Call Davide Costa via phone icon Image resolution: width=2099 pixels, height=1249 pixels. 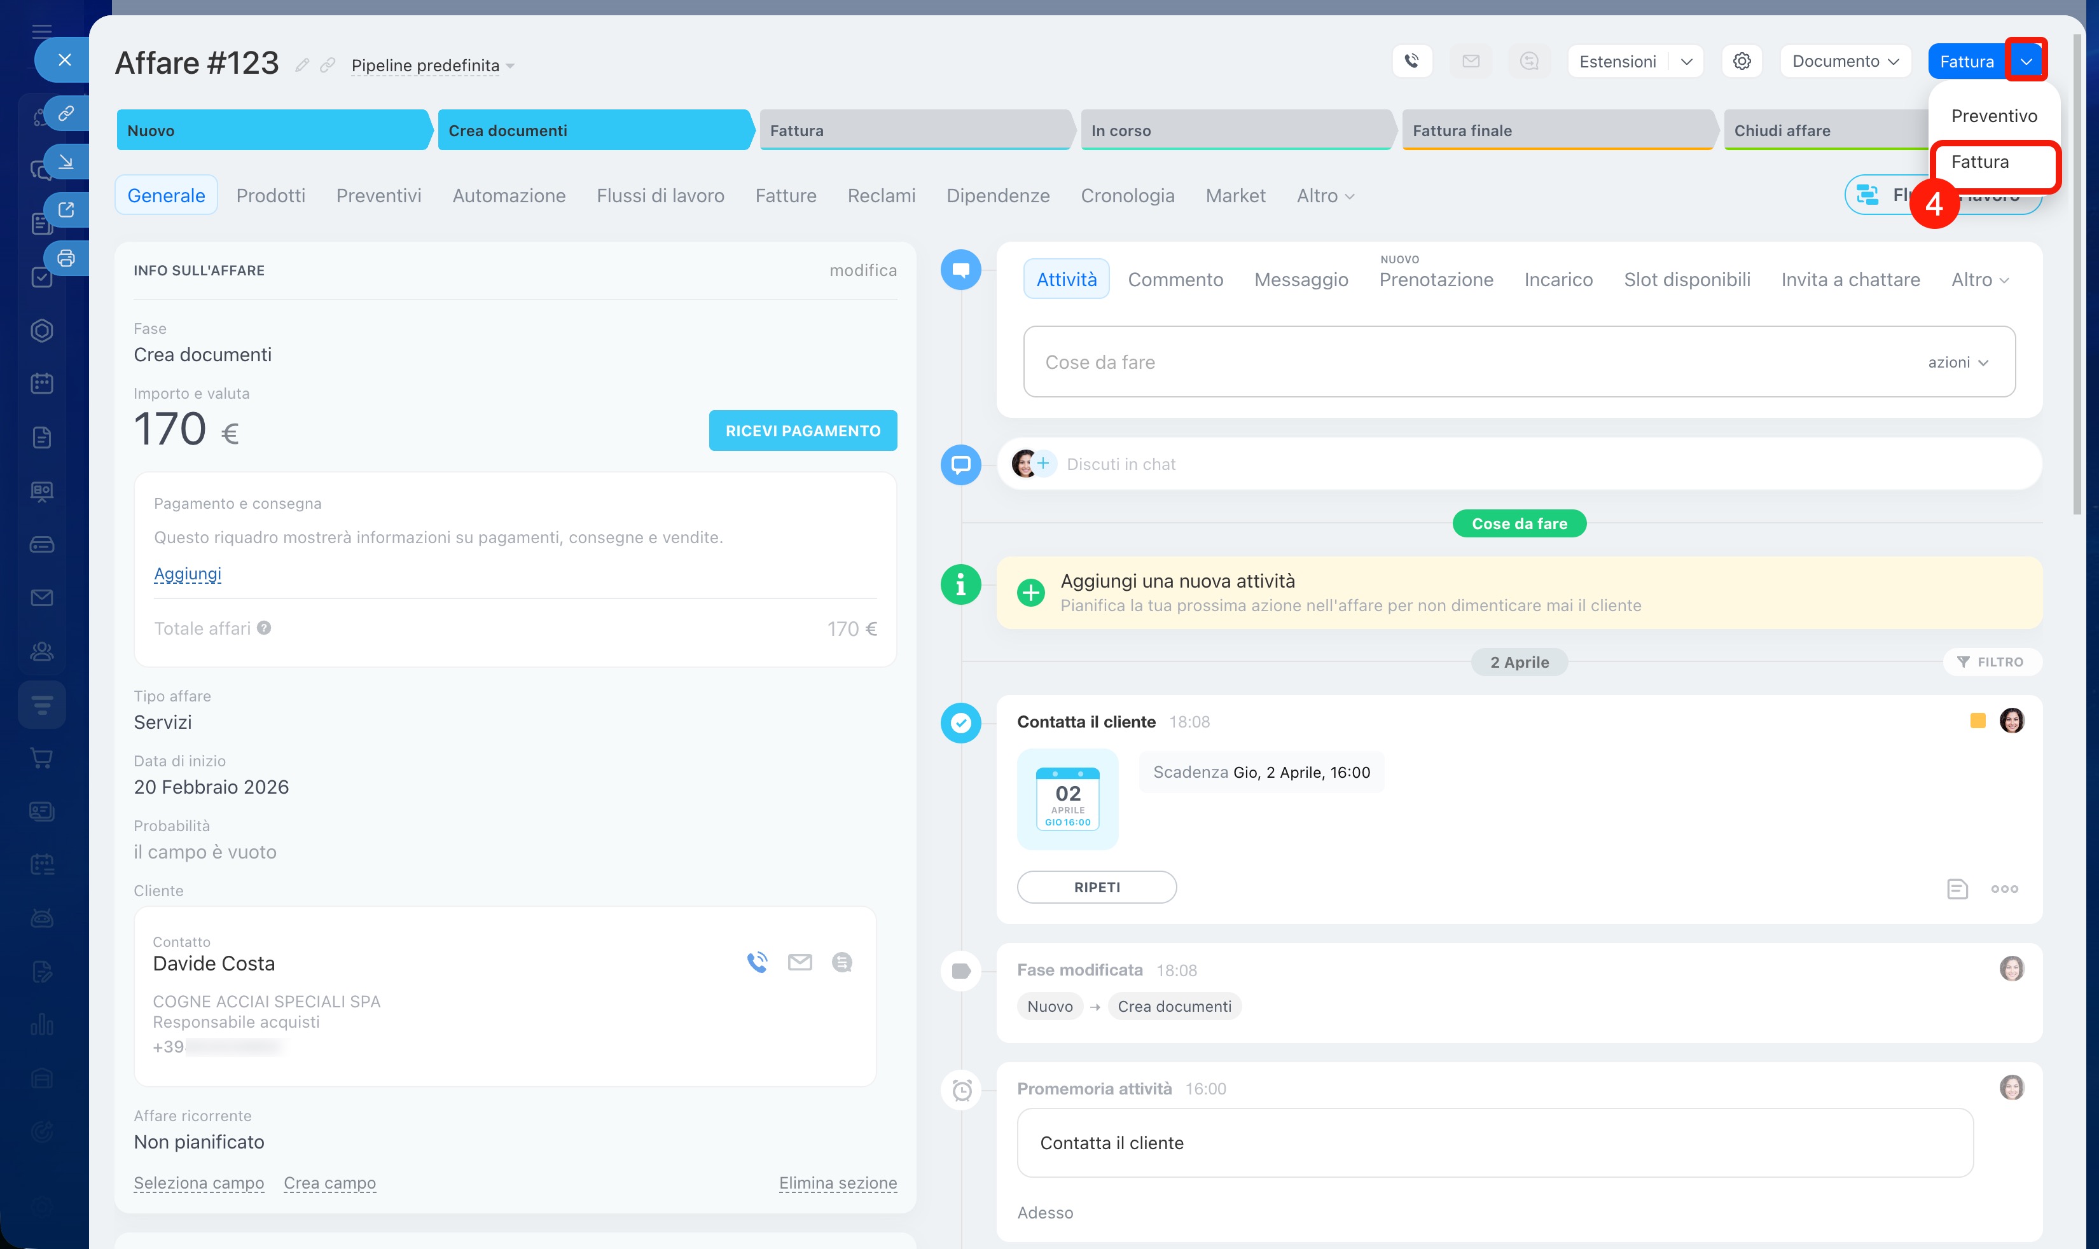(757, 961)
